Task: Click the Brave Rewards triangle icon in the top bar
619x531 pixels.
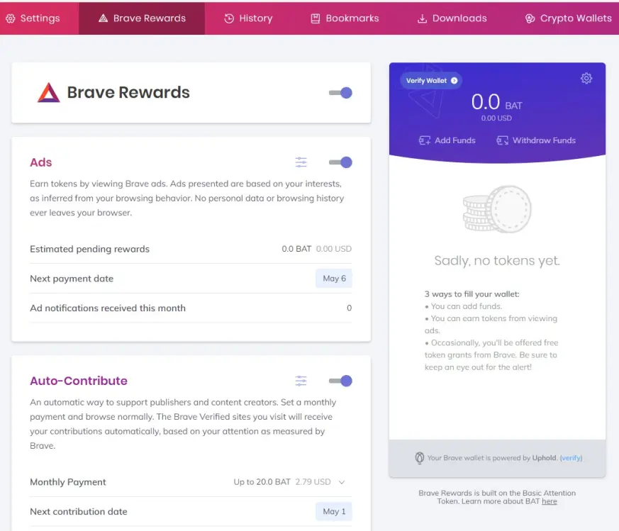Action: click(103, 18)
